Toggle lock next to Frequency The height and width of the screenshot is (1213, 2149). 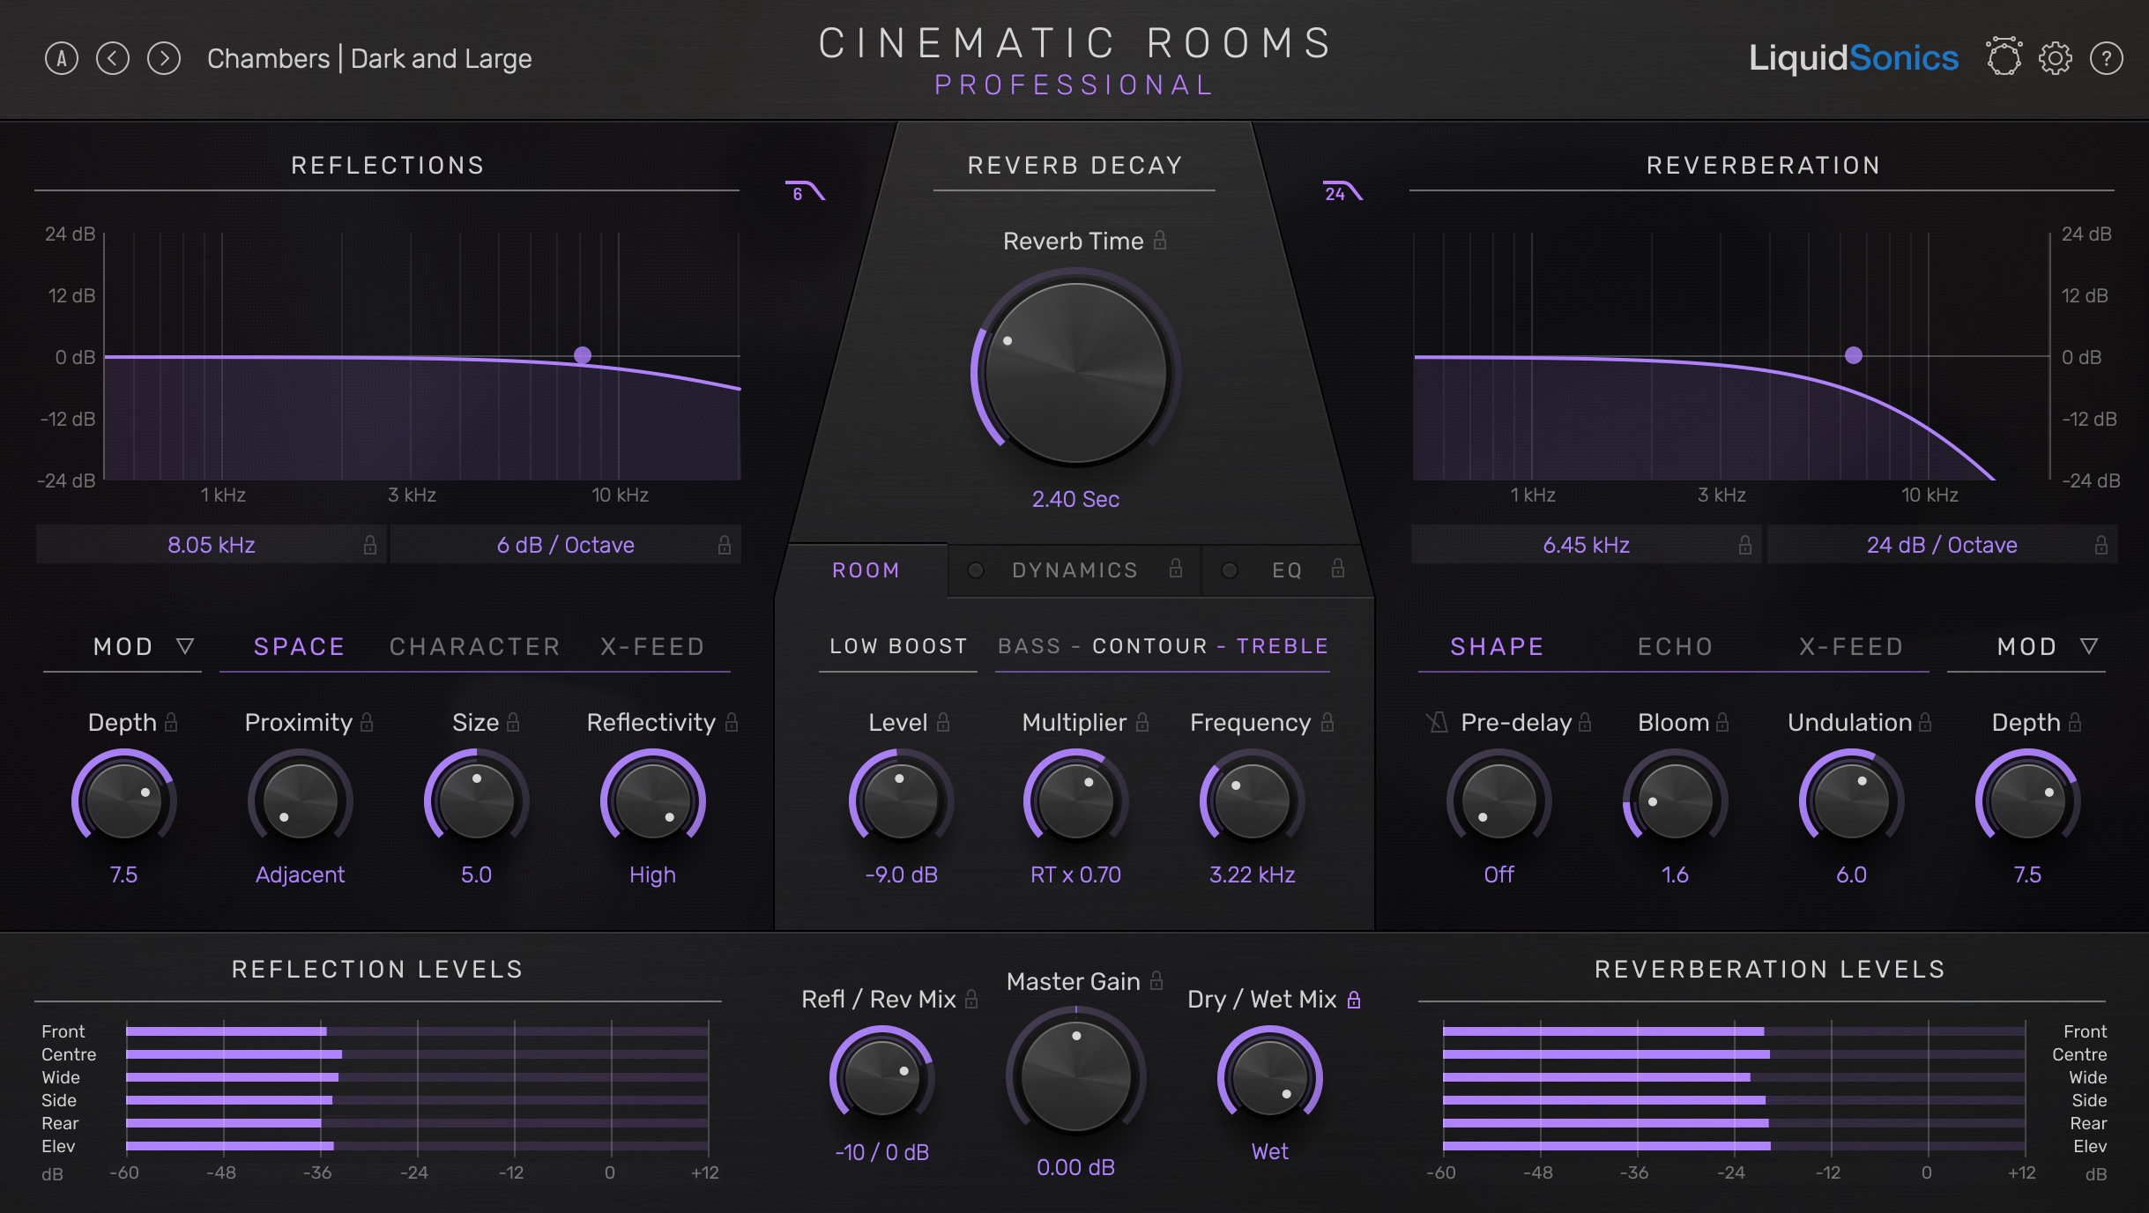point(1327,722)
